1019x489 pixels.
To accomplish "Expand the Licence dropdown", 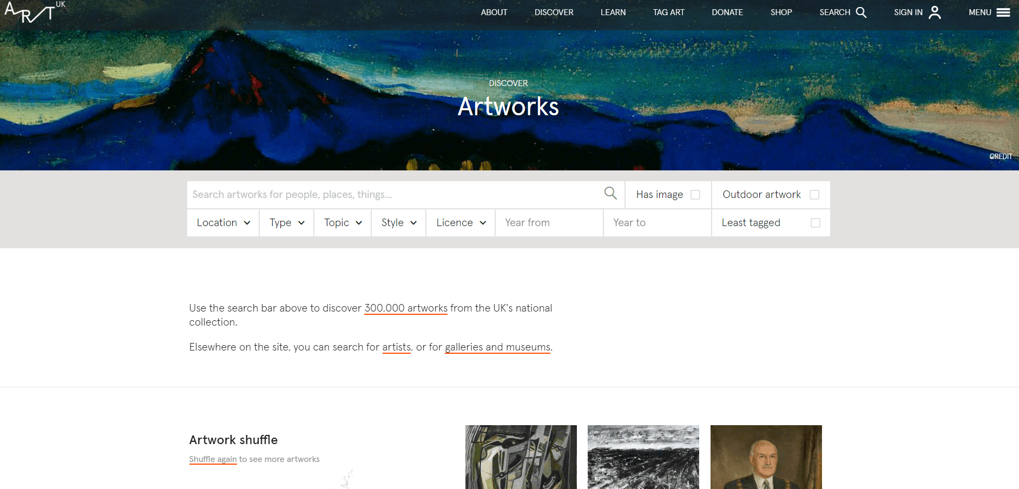I will coord(461,223).
